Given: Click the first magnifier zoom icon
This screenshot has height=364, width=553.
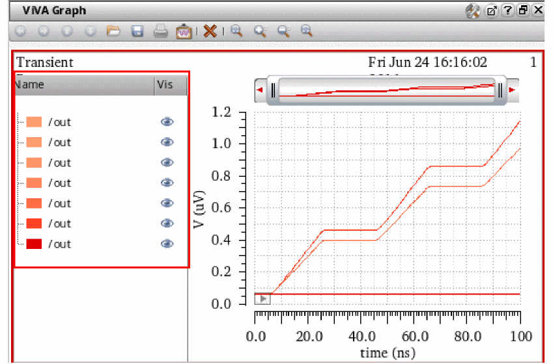Looking at the screenshot, I should (236, 31).
